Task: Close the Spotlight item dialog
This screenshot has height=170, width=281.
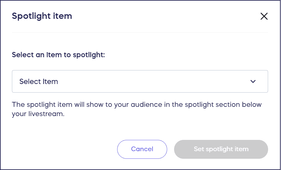Action: coord(264,16)
